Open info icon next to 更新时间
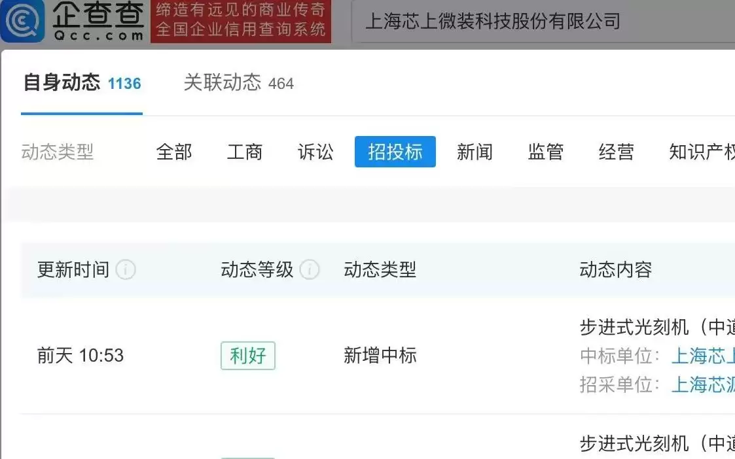The width and height of the screenshot is (735, 459). (126, 270)
